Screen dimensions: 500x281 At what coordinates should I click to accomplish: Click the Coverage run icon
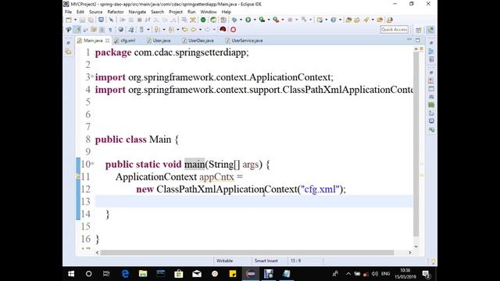[x=262, y=20]
